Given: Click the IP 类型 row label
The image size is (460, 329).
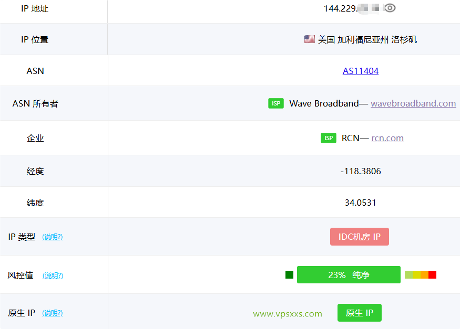Looking at the screenshot, I should [x=22, y=237].
